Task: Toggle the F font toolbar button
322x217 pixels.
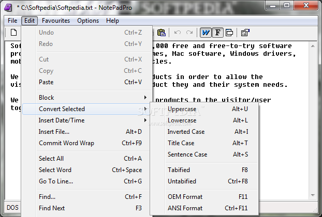Action: [x=217, y=33]
